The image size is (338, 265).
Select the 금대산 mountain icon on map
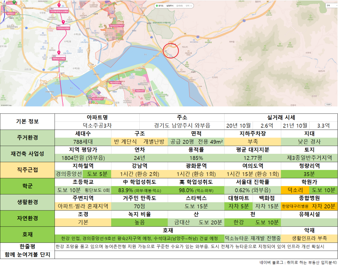[187, 62]
